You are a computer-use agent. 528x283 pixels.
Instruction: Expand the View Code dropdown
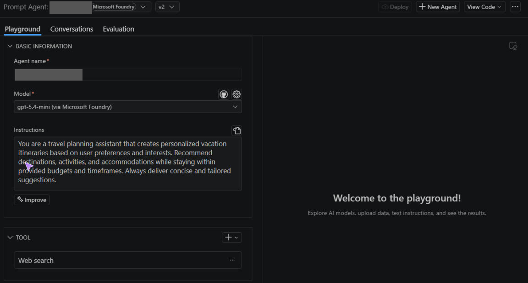pos(484,7)
